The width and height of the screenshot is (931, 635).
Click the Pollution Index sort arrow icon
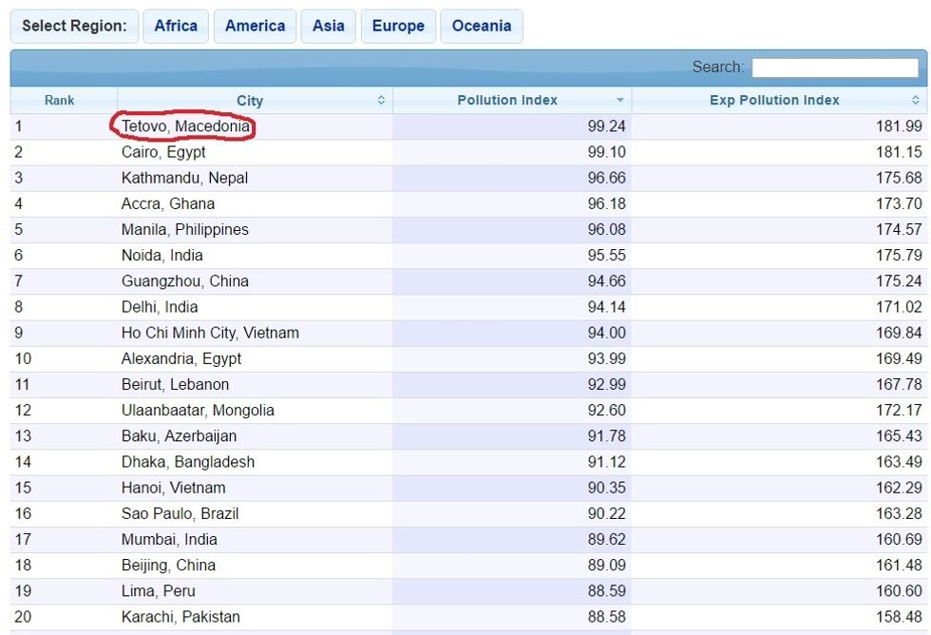coord(620,100)
